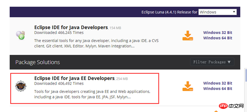The width and height of the screenshot is (247, 112).
Task: Click the Java Developers description text
Action: click(x=96, y=44)
